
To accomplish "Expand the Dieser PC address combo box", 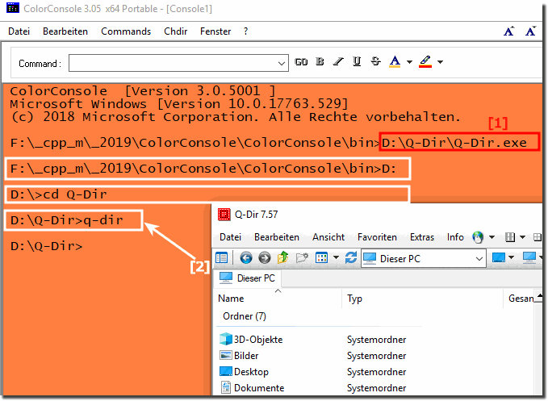I will pos(479,259).
